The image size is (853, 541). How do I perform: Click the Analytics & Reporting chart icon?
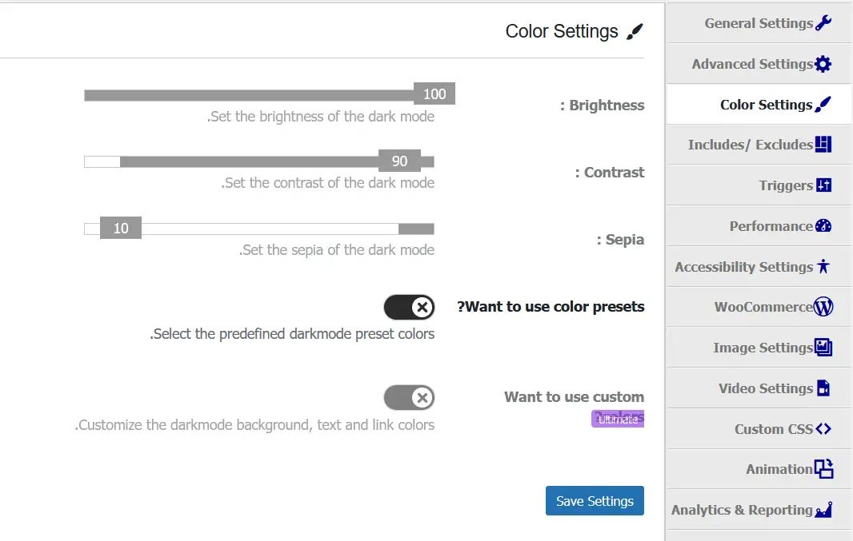[823, 510]
